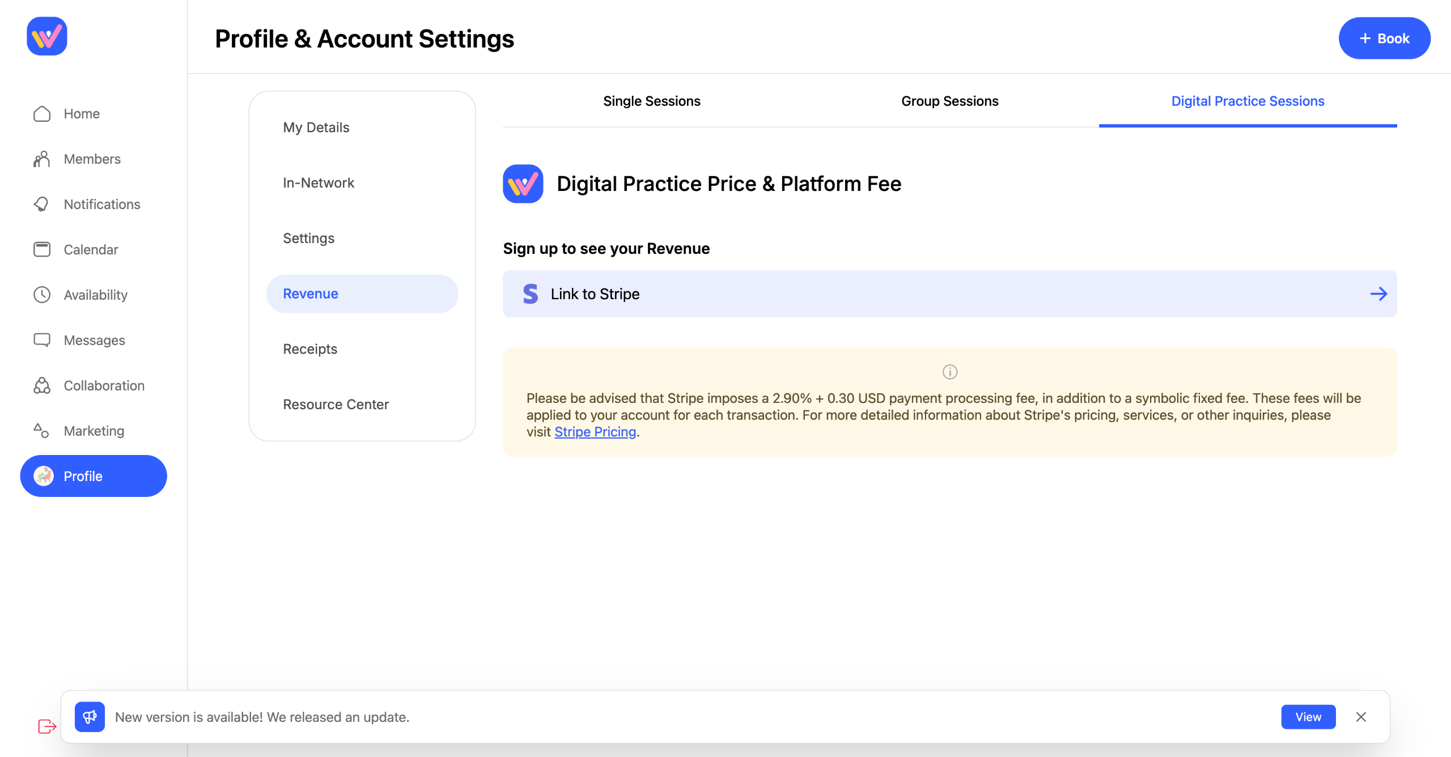Dismiss the new version notification
This screenshot has height=757, width=1451.
[1361, 717]
